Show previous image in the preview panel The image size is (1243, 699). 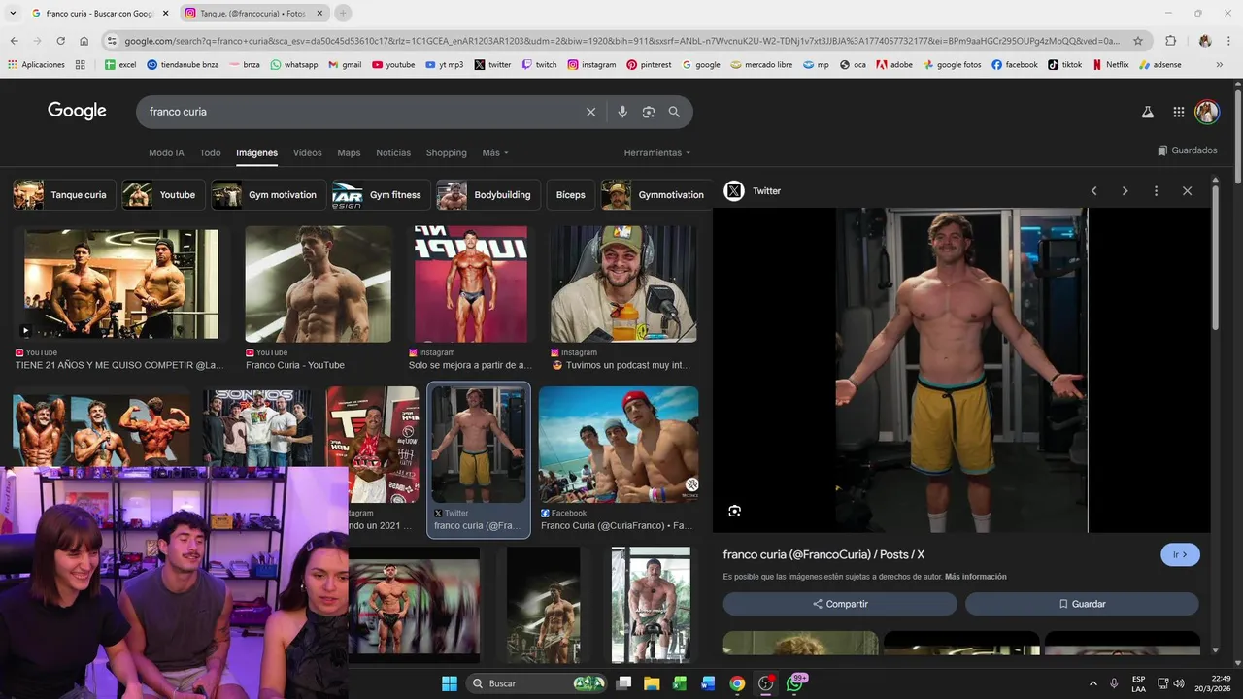coord(1093,191)
